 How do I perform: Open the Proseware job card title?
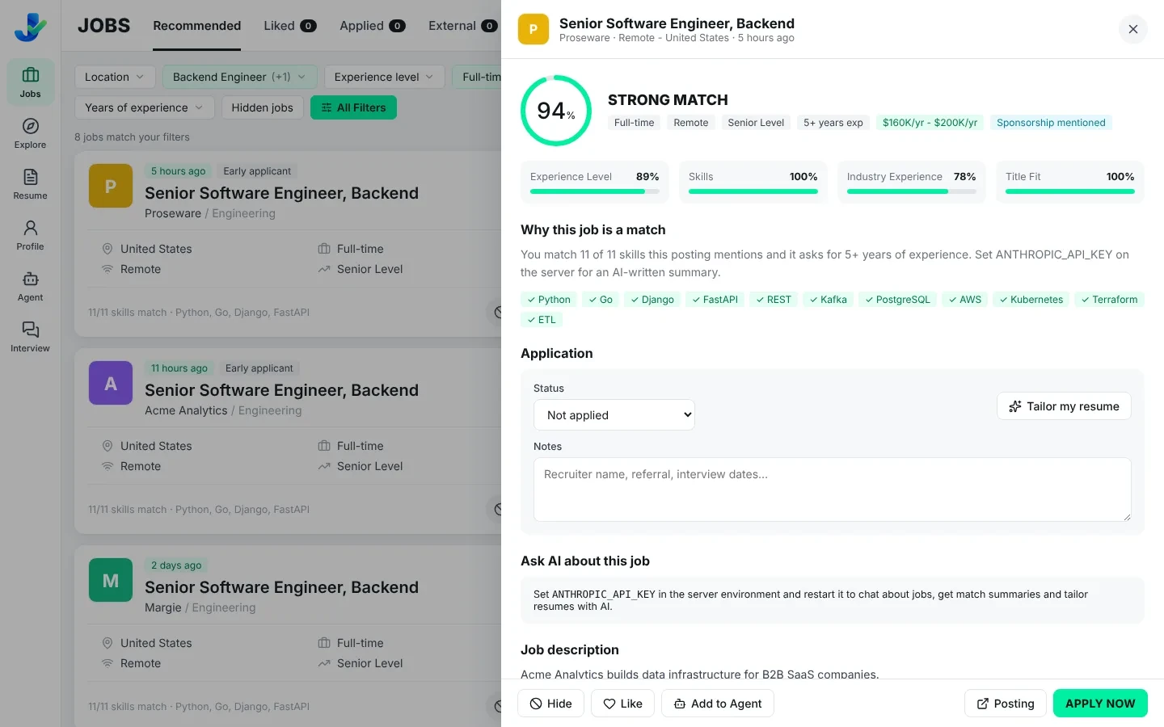pyautogui.click(x=281, y=193)
